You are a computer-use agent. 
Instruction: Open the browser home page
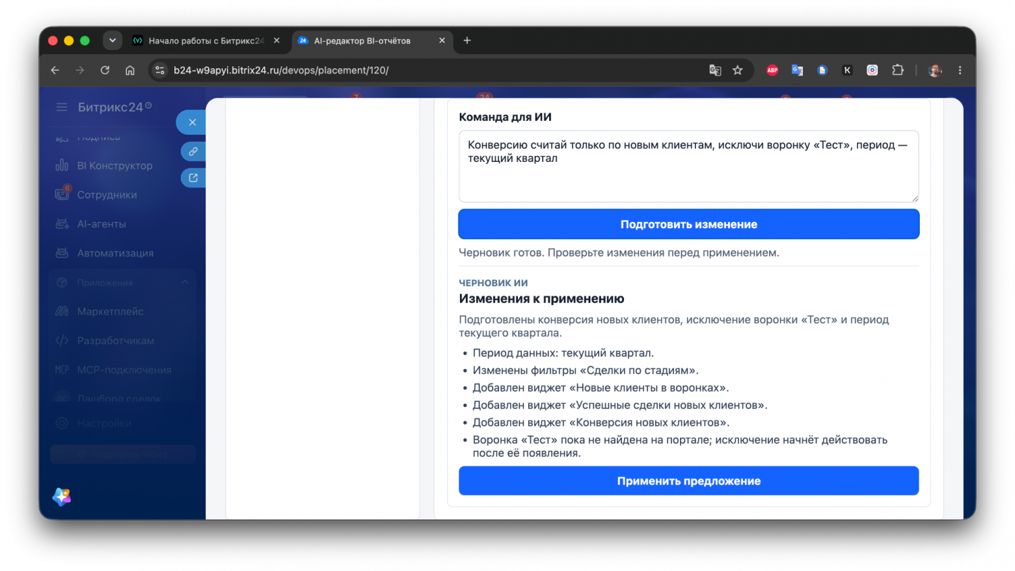click(130, 70)
